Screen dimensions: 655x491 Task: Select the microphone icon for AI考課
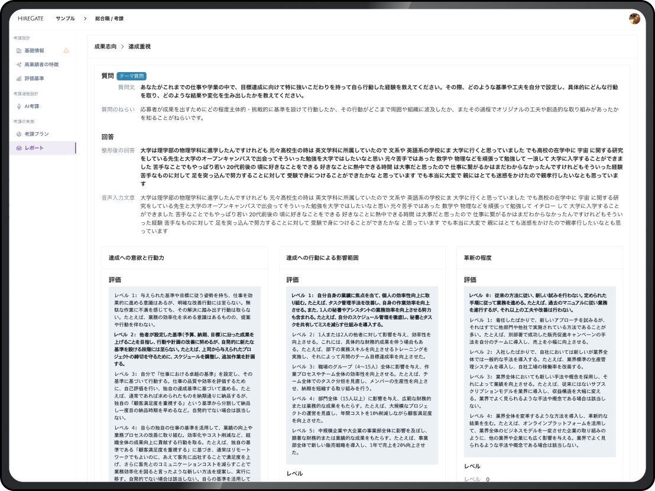(x=19, y=106)
